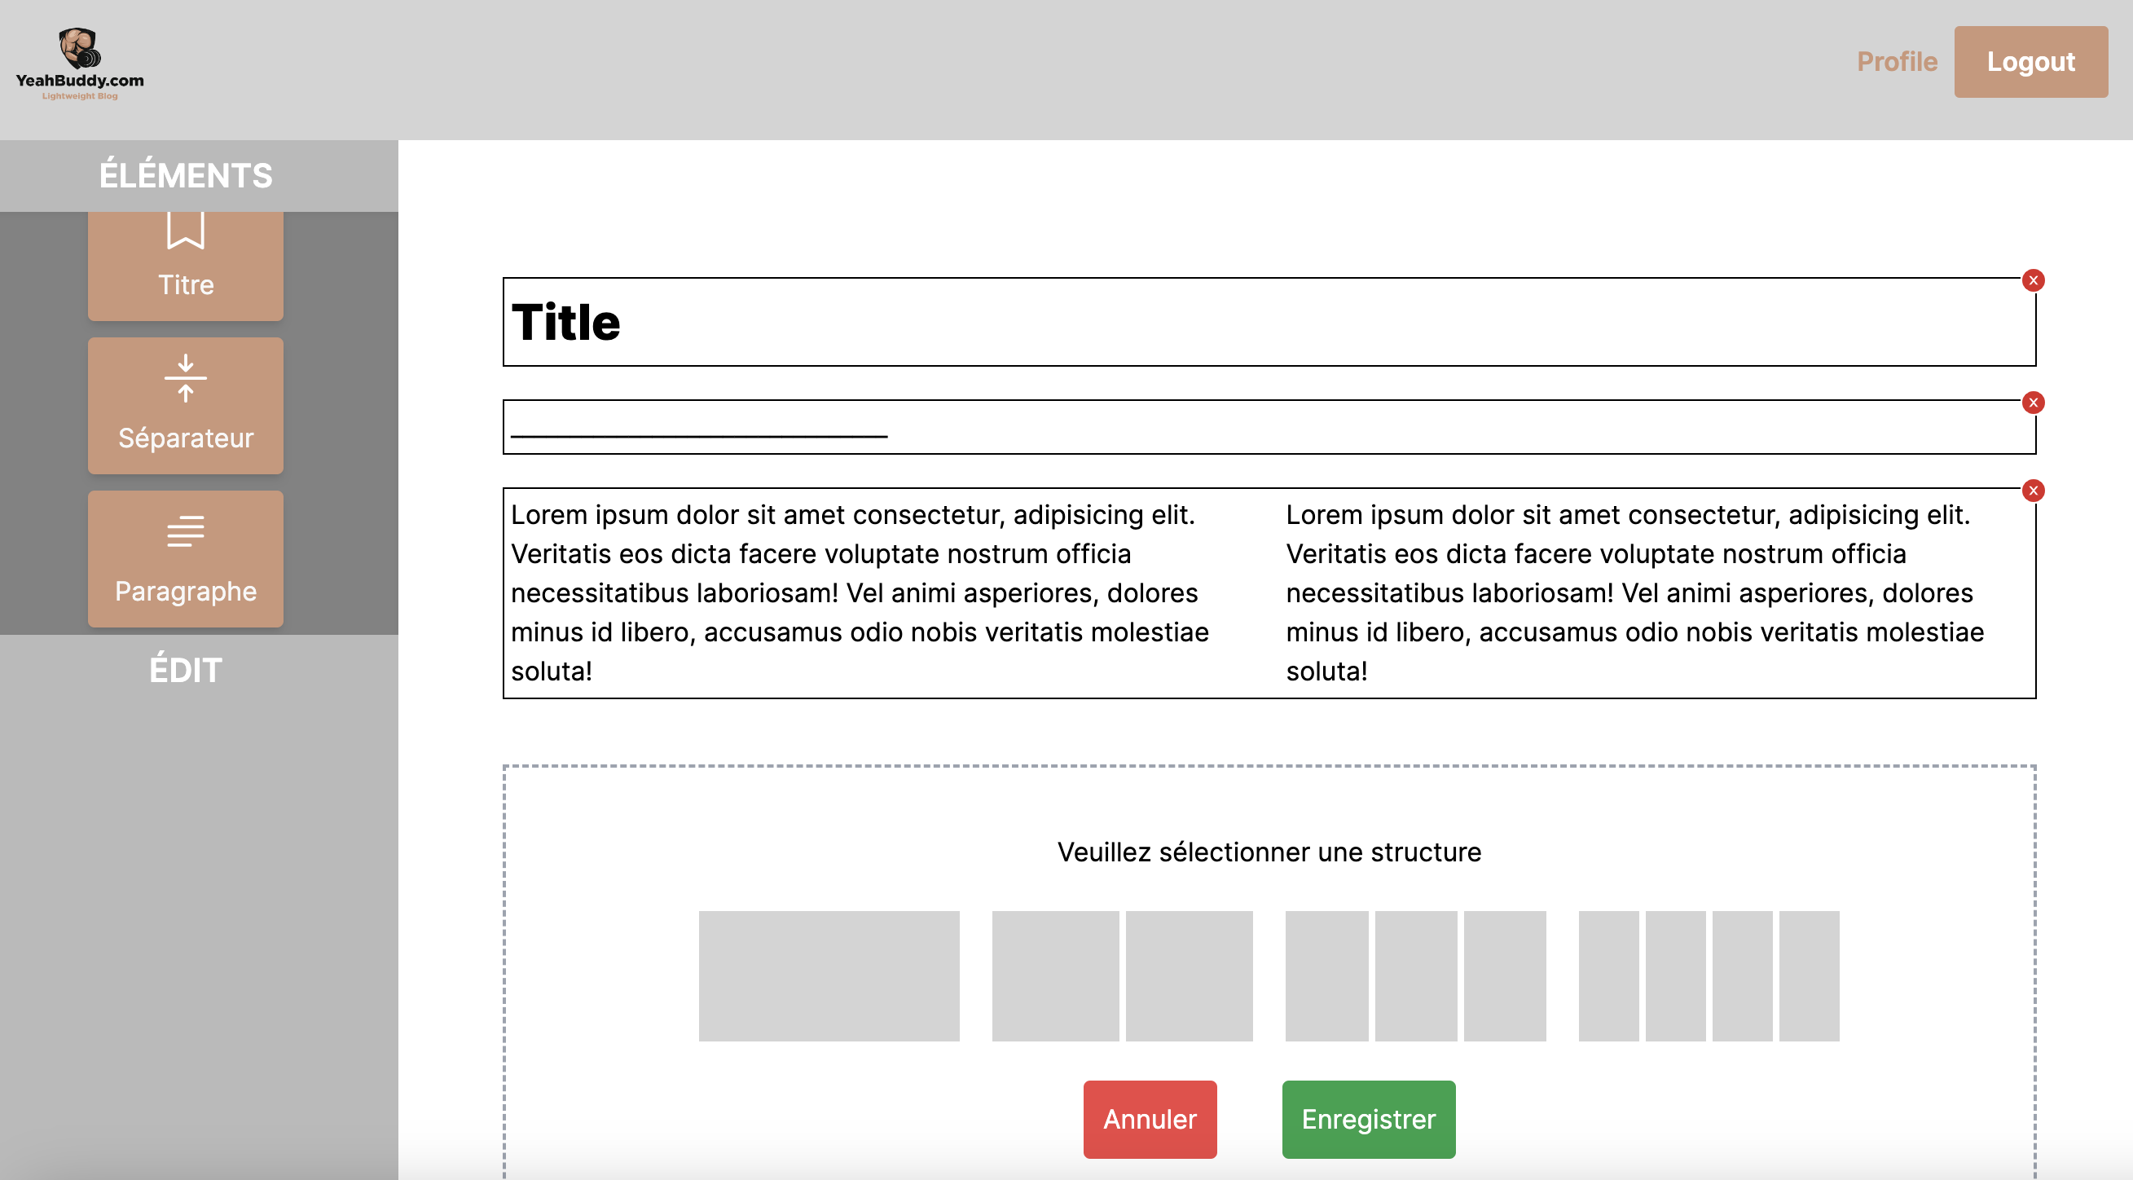Choose the two-column structure layout
Viewport: 2133px width, 1180px height.
click(x=1122, y=975)
